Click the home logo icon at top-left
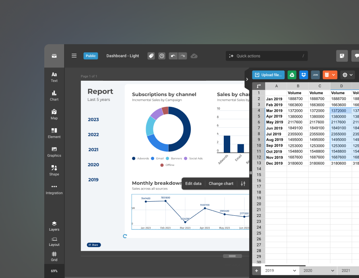 54,56
